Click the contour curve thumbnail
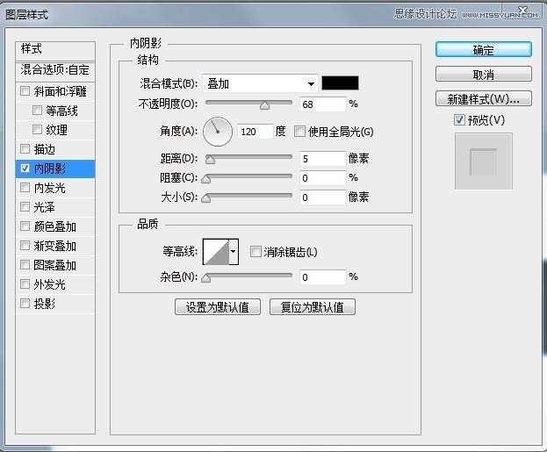The image size is (547, 452). [215, 253]
